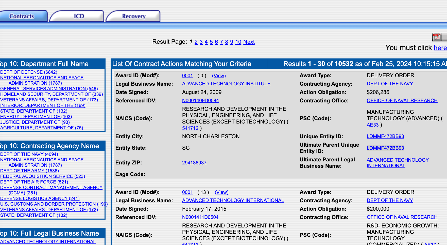Select the August 24, 2009 date signed
Screen dimensions: 447x245
click(x=202, y=92)
